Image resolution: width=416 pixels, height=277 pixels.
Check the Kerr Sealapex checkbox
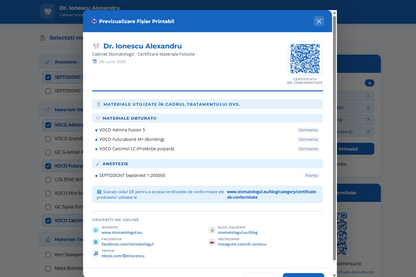48,255
